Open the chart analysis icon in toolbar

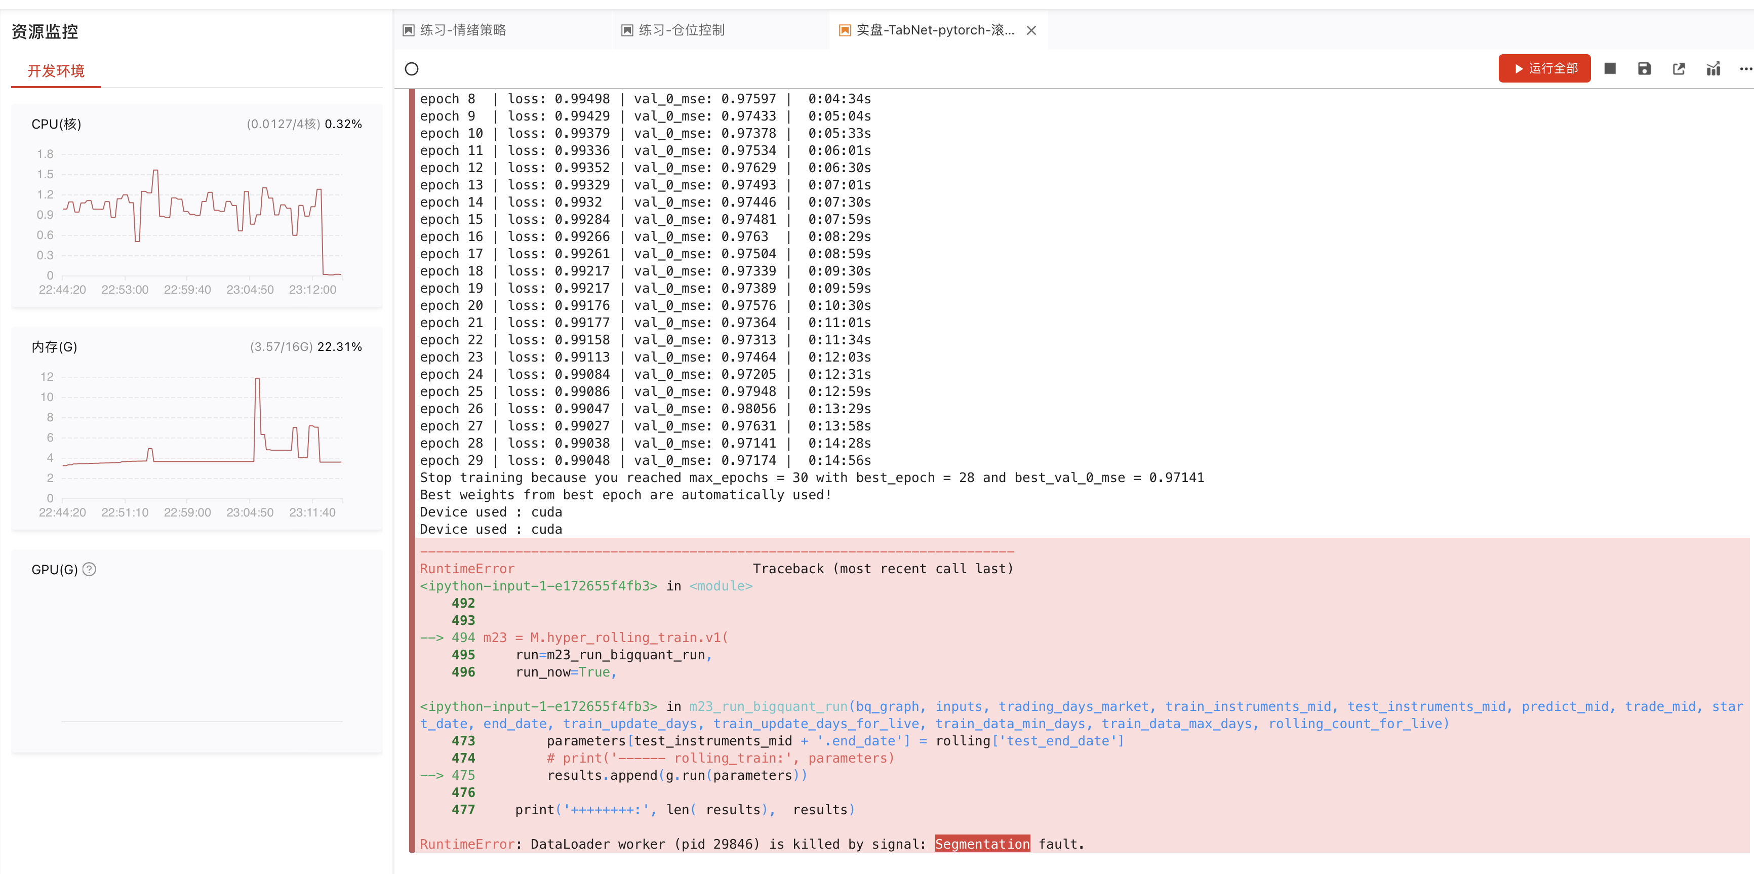tap(1713, 69)
